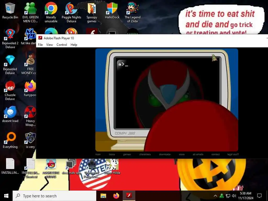Launch the 'literally unusable' Chrome shortcut

(51, 12)
